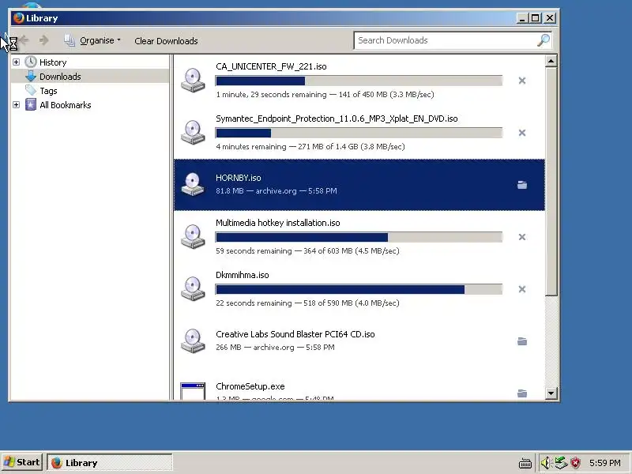This screenshot has height=474, width=632.
Task: Click the network connection tray icon
Action: click(x=561, y=463)
